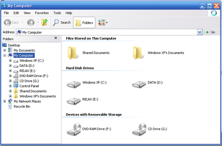Select DATA (D:) hard disk icon

pos(139,84)
